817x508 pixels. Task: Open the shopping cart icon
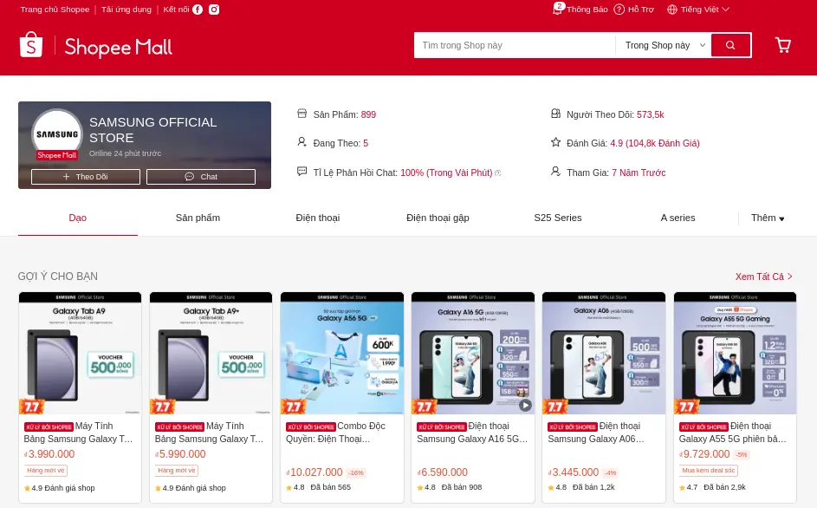click(x=782, y=45)
